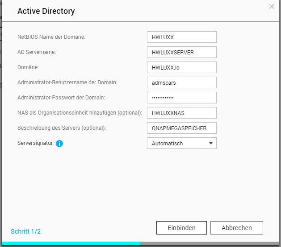The height and width of the screenshot is (247, 281).
Task: Select the Administrator-Benutzername field admscars
Action: pyautogui.click(x=182, y=82)
